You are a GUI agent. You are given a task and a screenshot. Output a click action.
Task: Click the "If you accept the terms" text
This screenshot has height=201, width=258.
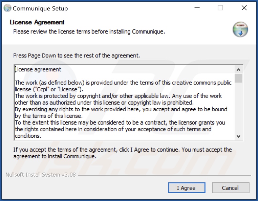[x=122, y=150]
